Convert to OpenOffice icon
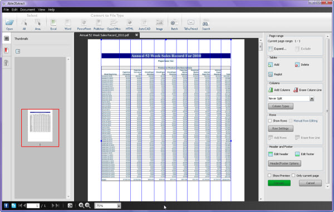Image resolution: width=334 pixels, height=212 pixels. [x=114, y=22]
